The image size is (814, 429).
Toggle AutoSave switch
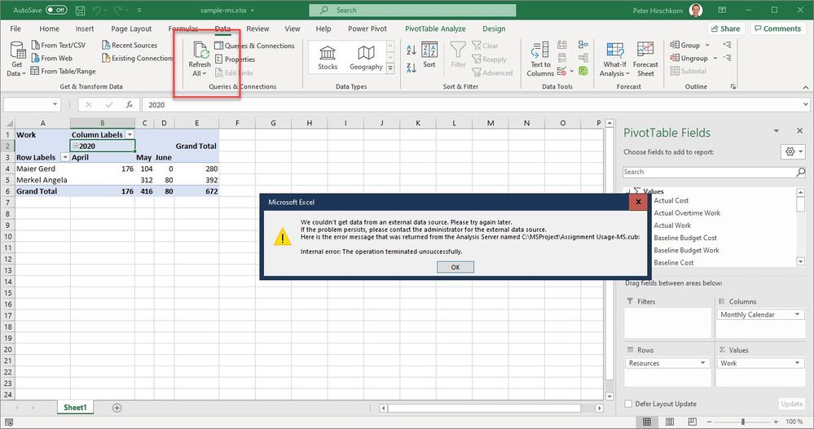pos(56,10)
